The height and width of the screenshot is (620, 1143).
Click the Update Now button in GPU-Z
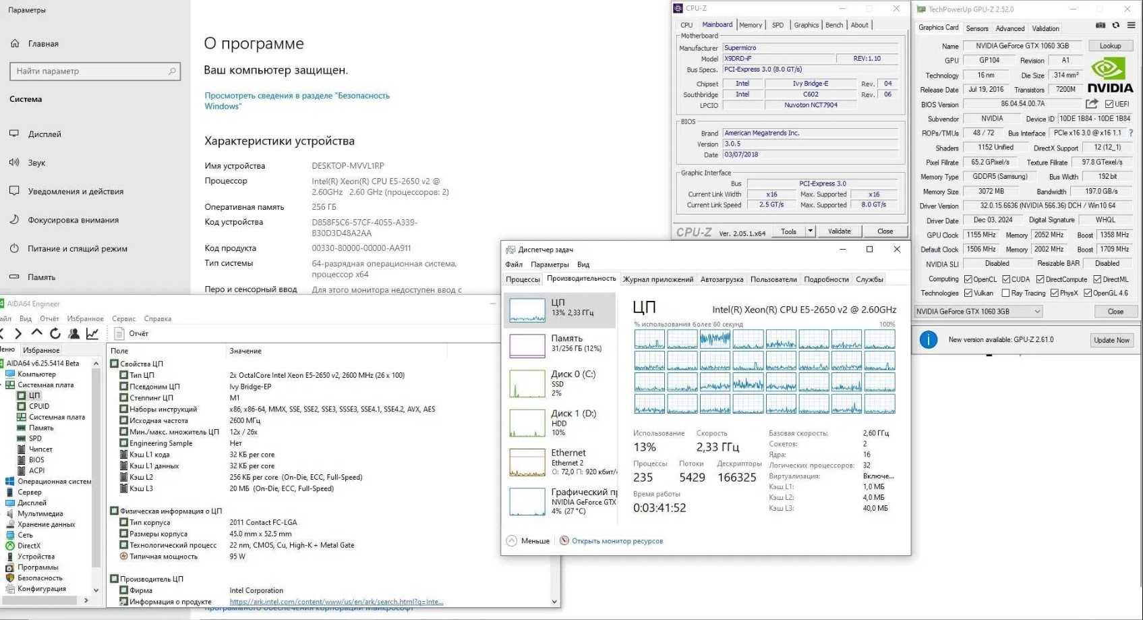point(1111,340)
